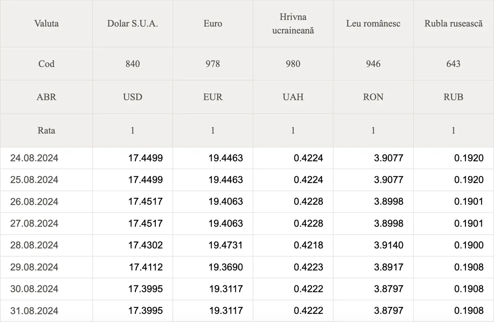Select the 24.08.2024 date row

(x=247, y=158)
